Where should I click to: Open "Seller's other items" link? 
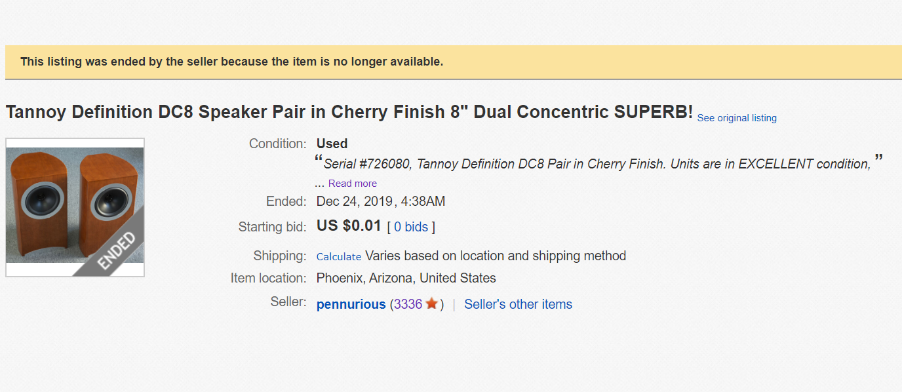pos(518,304)
